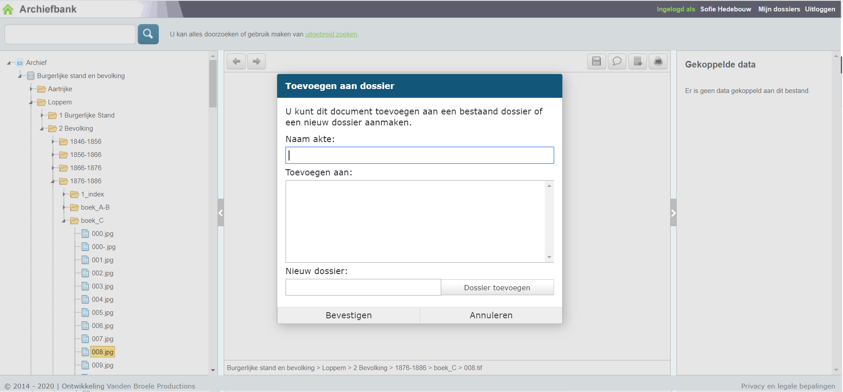Expand the 1856-1866 folder node
This screenshot has width=843, height=392.
tap(53, 155)
